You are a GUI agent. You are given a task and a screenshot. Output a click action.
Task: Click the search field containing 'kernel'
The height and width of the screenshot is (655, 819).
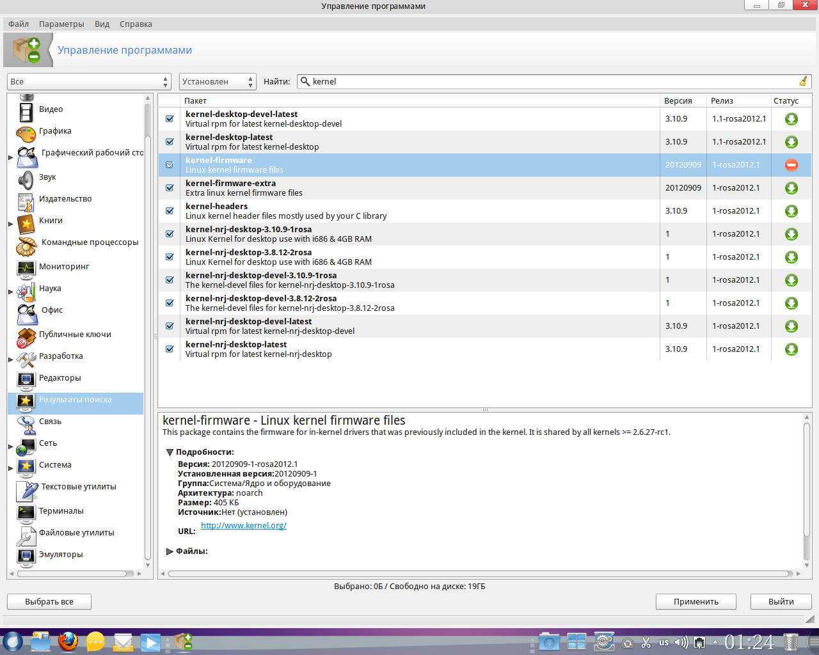(x=550, y=82)
